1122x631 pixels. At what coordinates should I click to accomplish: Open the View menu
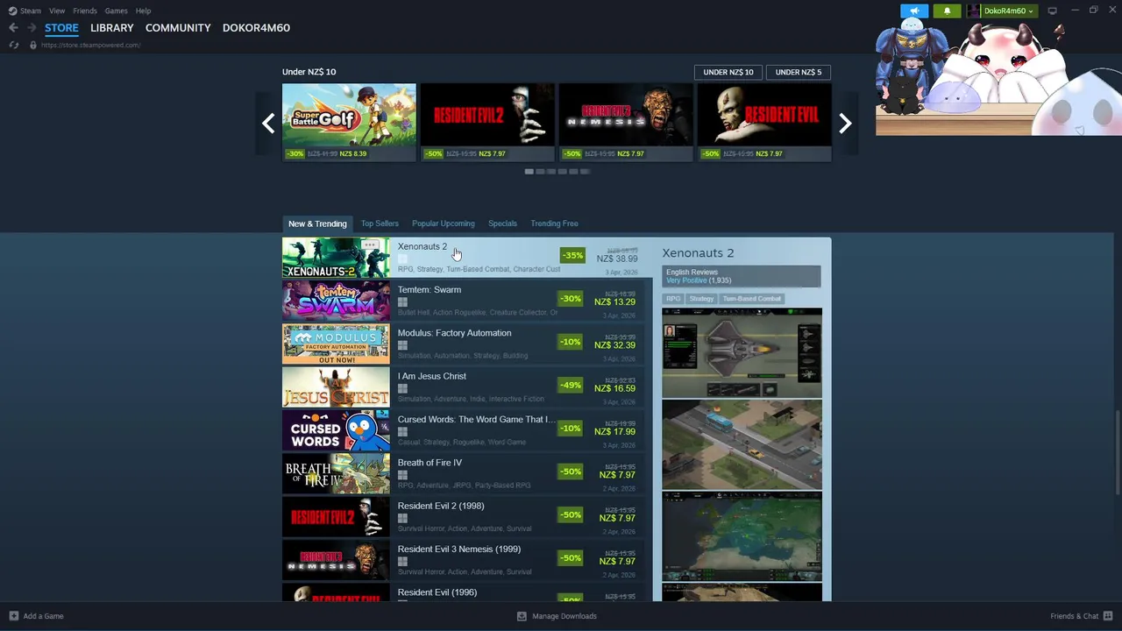(x=57, y=11)
